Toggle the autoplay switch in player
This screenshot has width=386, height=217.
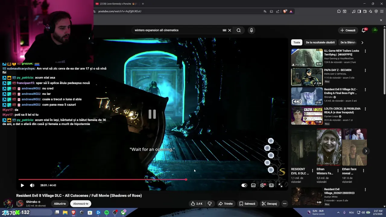(x=244, y=185)
